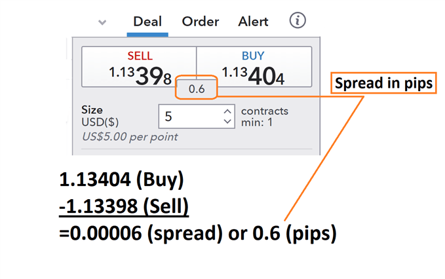445x279 pixels.
Task: Click the "Spread in pips" annotation box
Action: coord(382,84)
